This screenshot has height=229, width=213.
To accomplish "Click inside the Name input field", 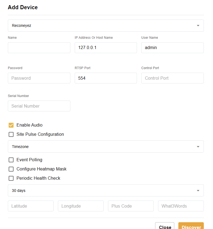I will [39, 48].
